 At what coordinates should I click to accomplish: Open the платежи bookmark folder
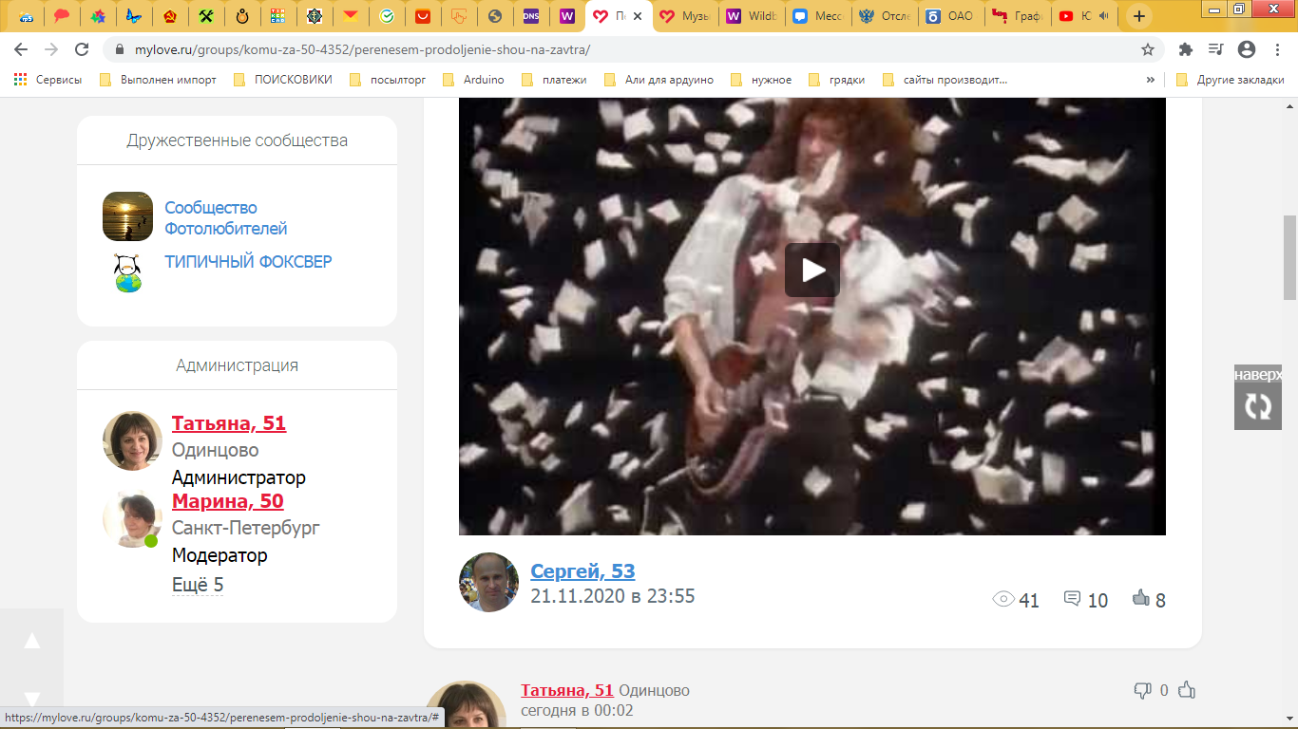coord(554,80)
